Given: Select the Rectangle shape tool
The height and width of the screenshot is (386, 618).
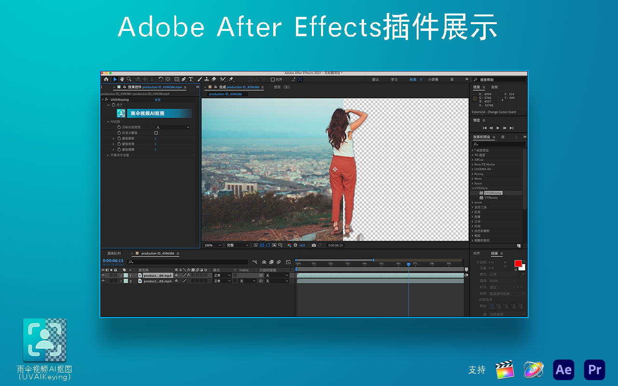Looking at the screenshot, I should [177, 79].
